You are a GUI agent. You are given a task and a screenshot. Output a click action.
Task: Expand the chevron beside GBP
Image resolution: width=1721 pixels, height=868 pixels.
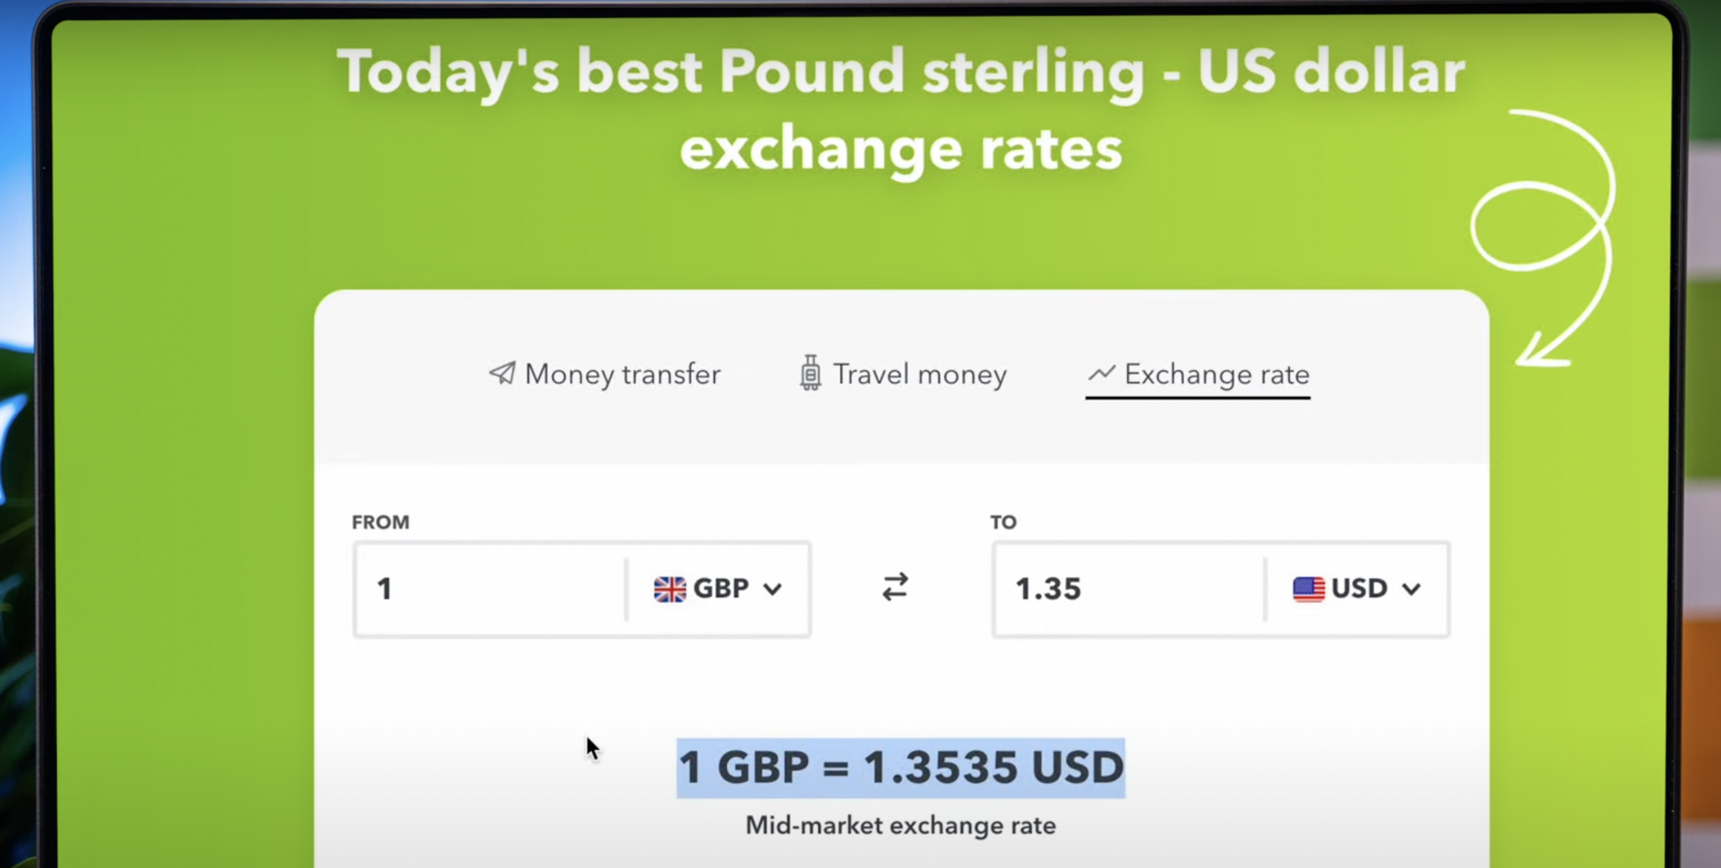click(x=774, y=590)
